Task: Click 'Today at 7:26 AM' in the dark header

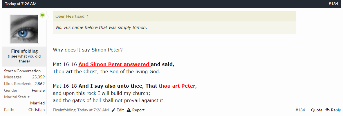Action: coord(21,4)
